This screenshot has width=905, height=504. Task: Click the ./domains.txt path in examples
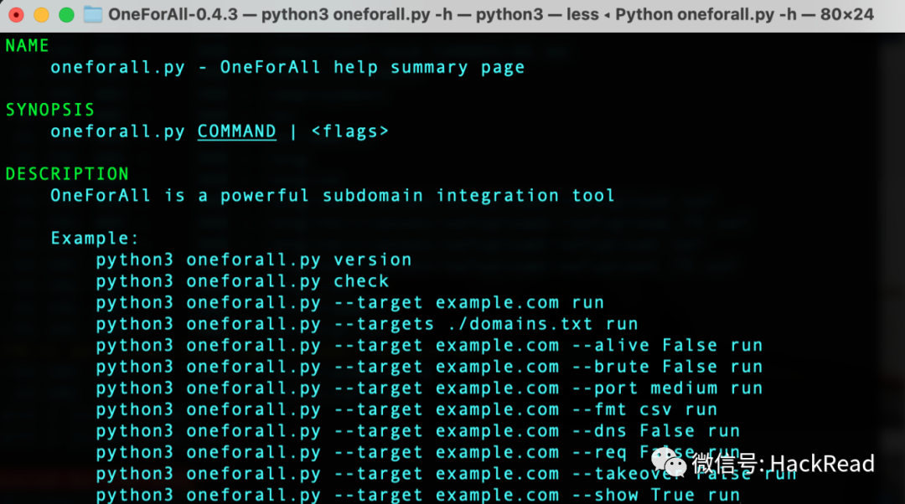tap(514, 324)
